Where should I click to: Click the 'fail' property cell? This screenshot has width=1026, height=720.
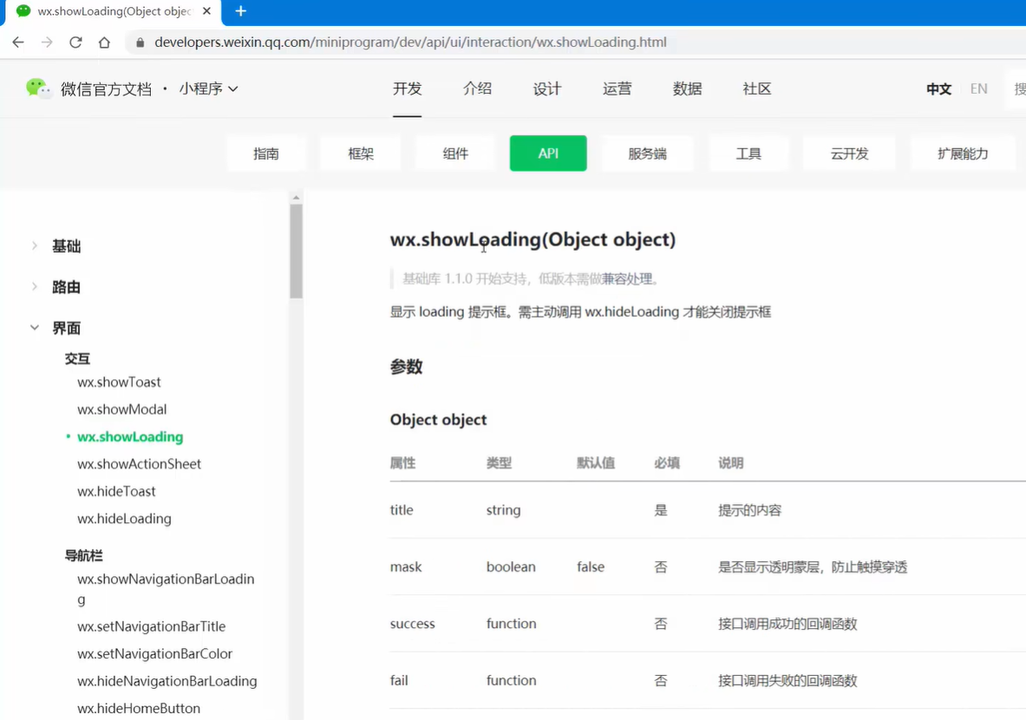click(x=399, y=681)
